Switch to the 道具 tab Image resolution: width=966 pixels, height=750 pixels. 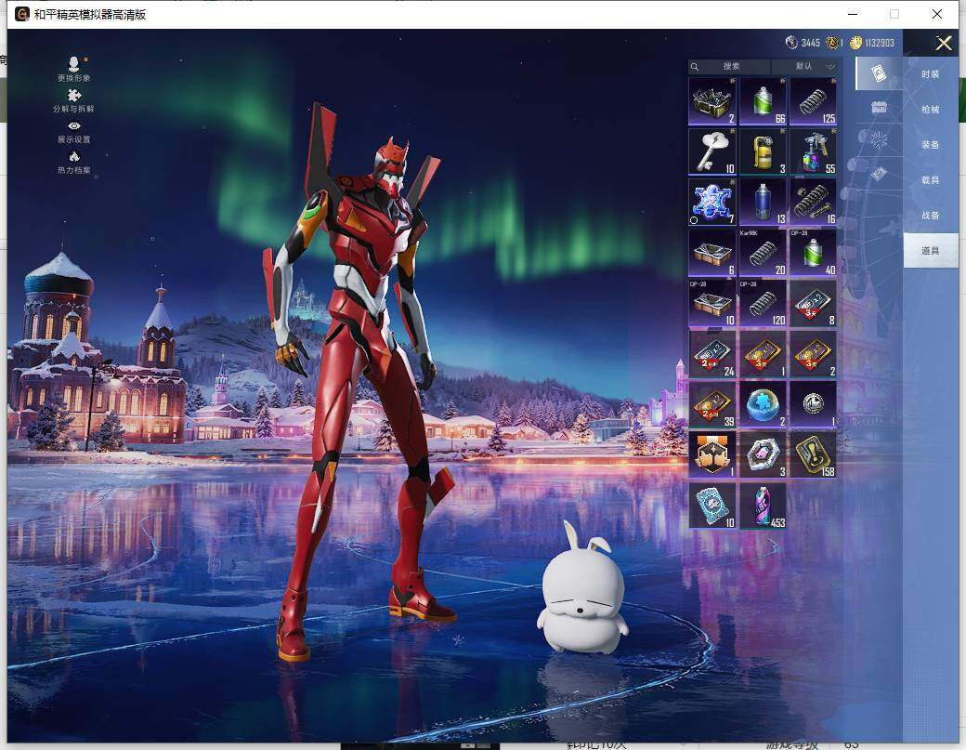pos(931,251)
